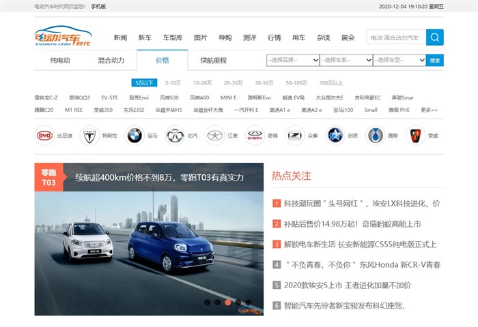The image size is (478, 327).
Task: Select the JAC 江淮 brand logo
Action: [215, 136]
